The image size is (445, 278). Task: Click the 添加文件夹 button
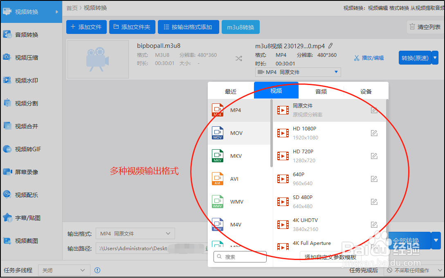pyautogui.click(x=132, y=27)
